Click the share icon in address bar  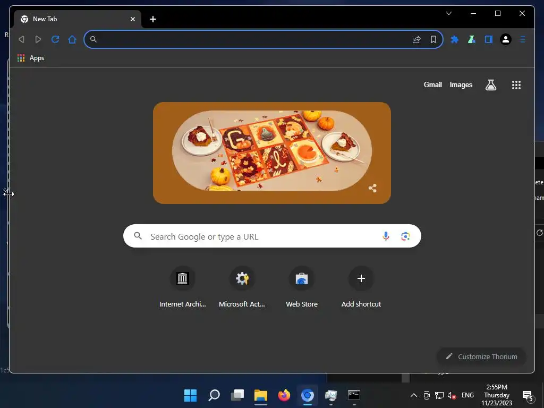416,39
